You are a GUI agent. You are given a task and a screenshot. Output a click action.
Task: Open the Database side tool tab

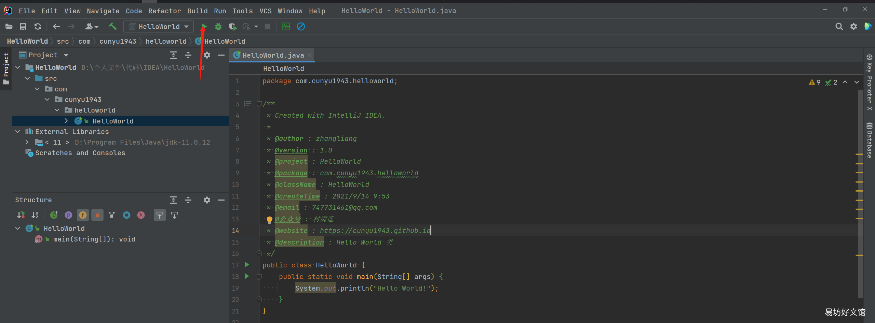click(869, 140)
